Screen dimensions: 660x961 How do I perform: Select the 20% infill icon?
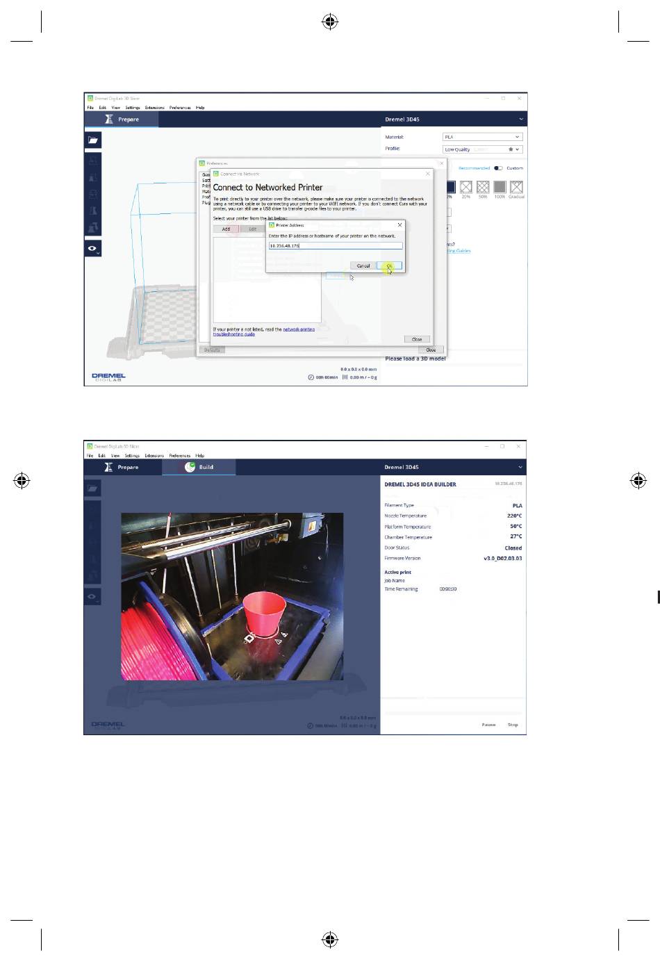(x=465, y=186)
